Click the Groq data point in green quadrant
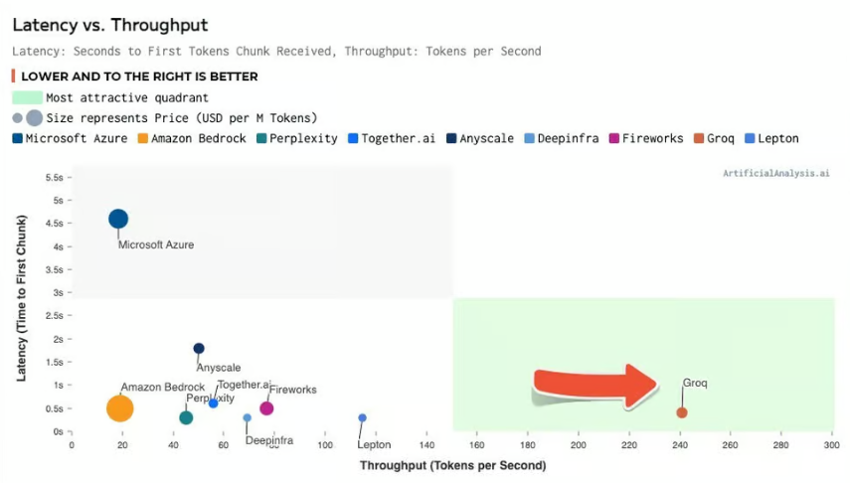The height and width of the screenshot is (483, 850). pyautogui.click(x=682, y=412)
